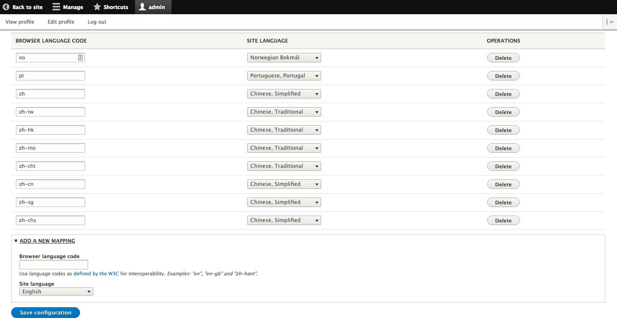Open site language dropdown for 'no' row

pyautogui.click(x=284, y=58)
